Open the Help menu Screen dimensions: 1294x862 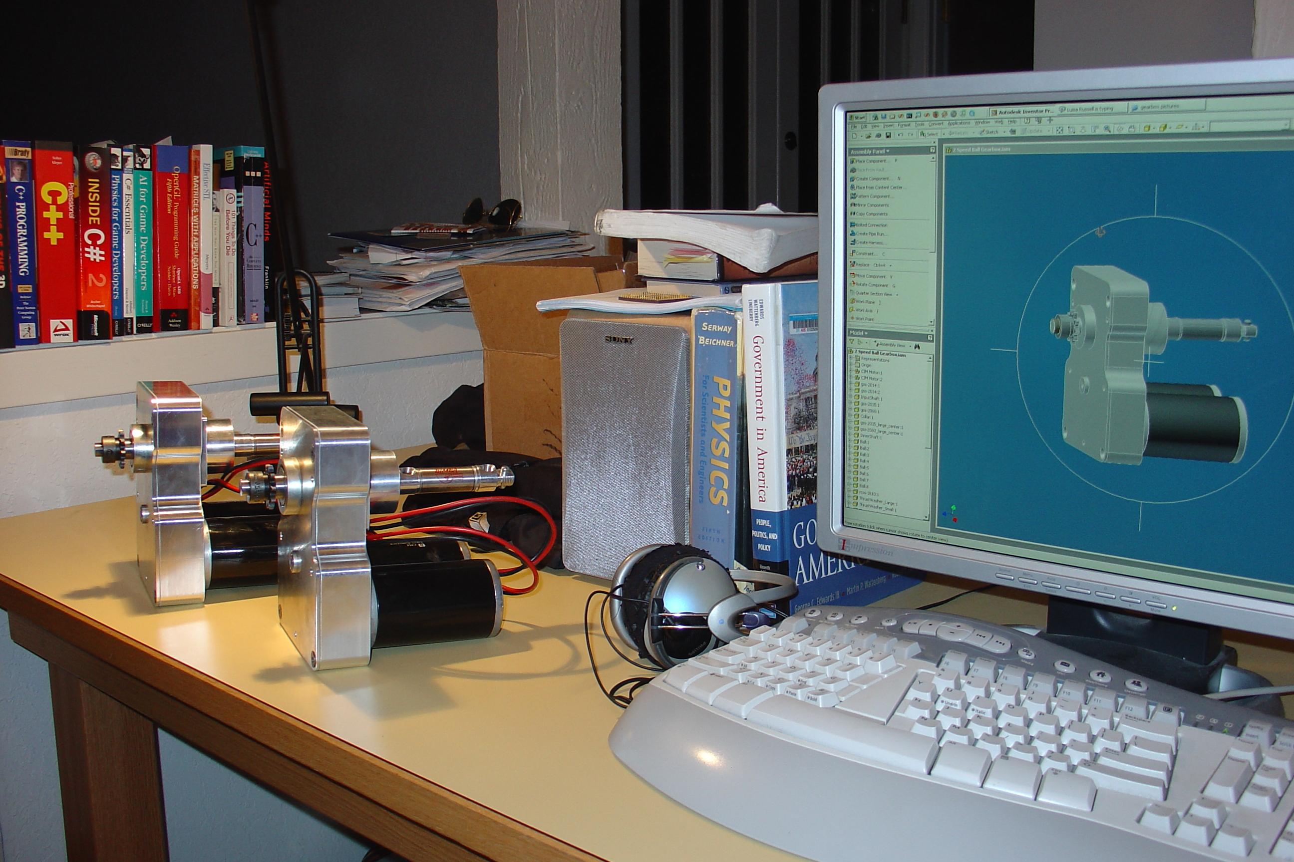1012,122
